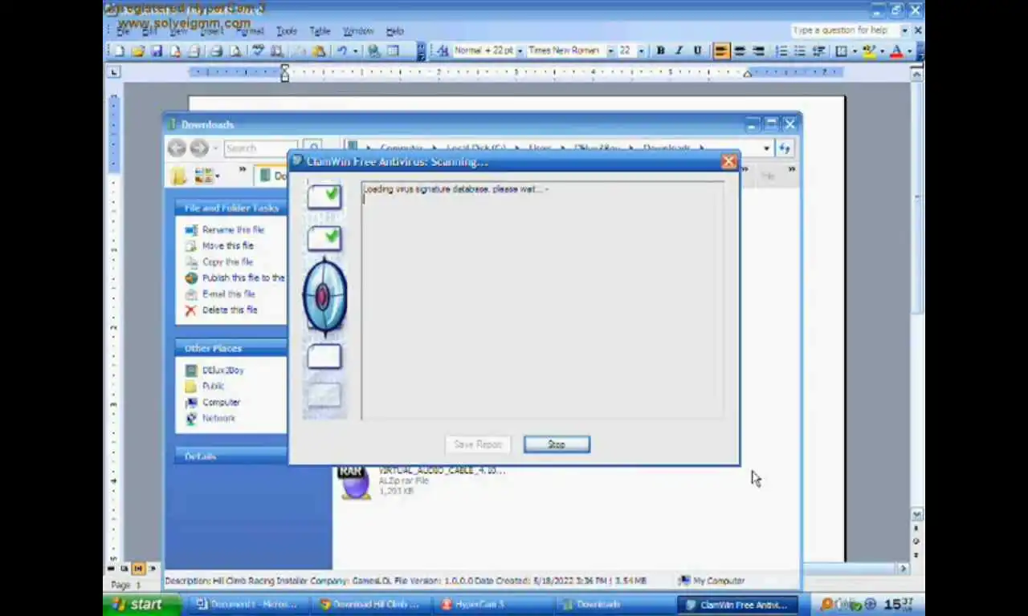Click the Styles and Formatting icon
The height and width of the screenshot is (616, 1028).
442,51
